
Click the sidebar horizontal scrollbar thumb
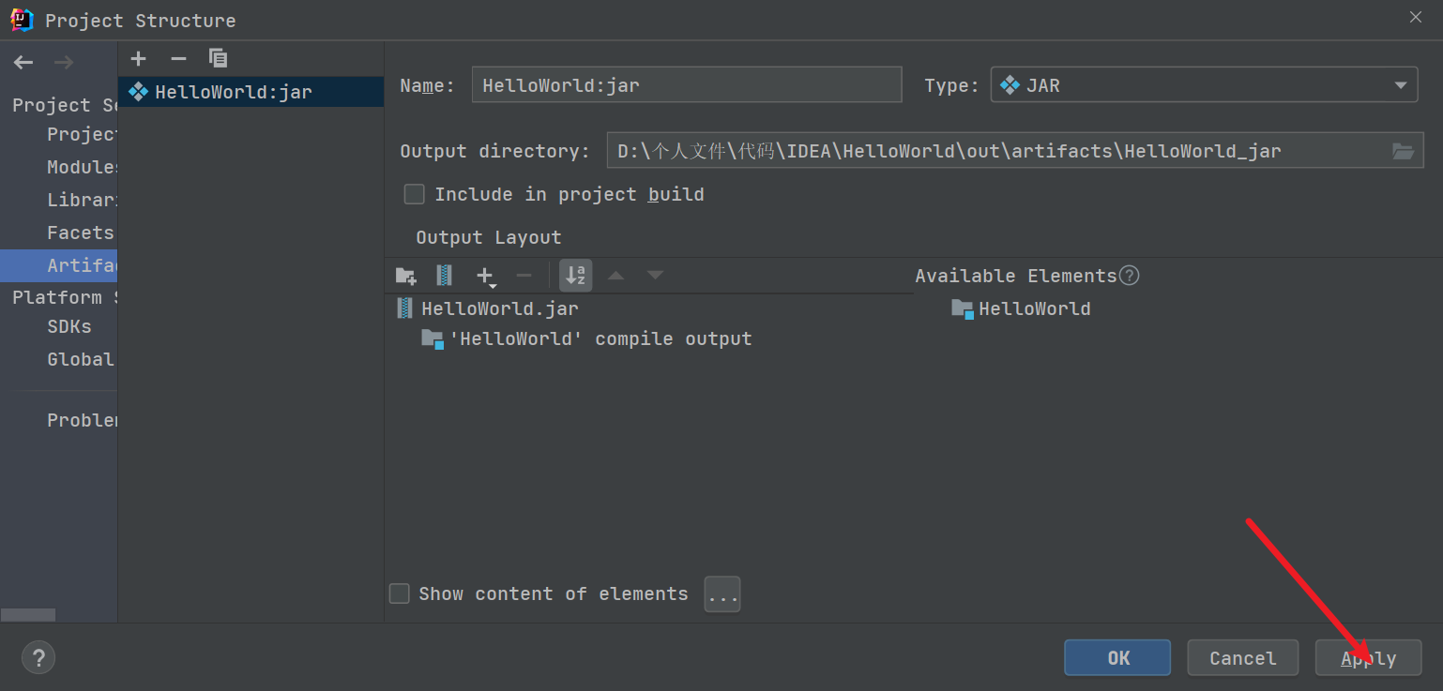[x=28, y=615]
